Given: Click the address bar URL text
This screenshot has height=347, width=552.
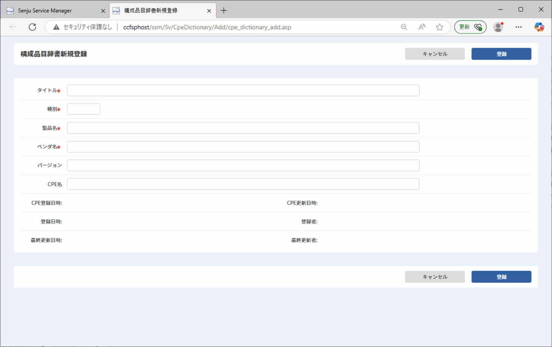Looking at the screenshot, I should (x=207, y=27).
